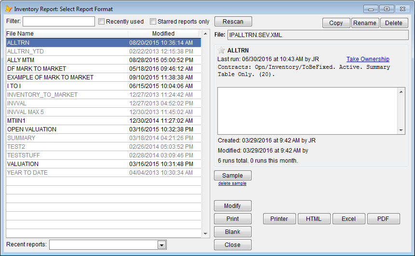This screenshot has height=256, width=415.
Task: Copy the selected report format
Action: click(x=336, y=23)
